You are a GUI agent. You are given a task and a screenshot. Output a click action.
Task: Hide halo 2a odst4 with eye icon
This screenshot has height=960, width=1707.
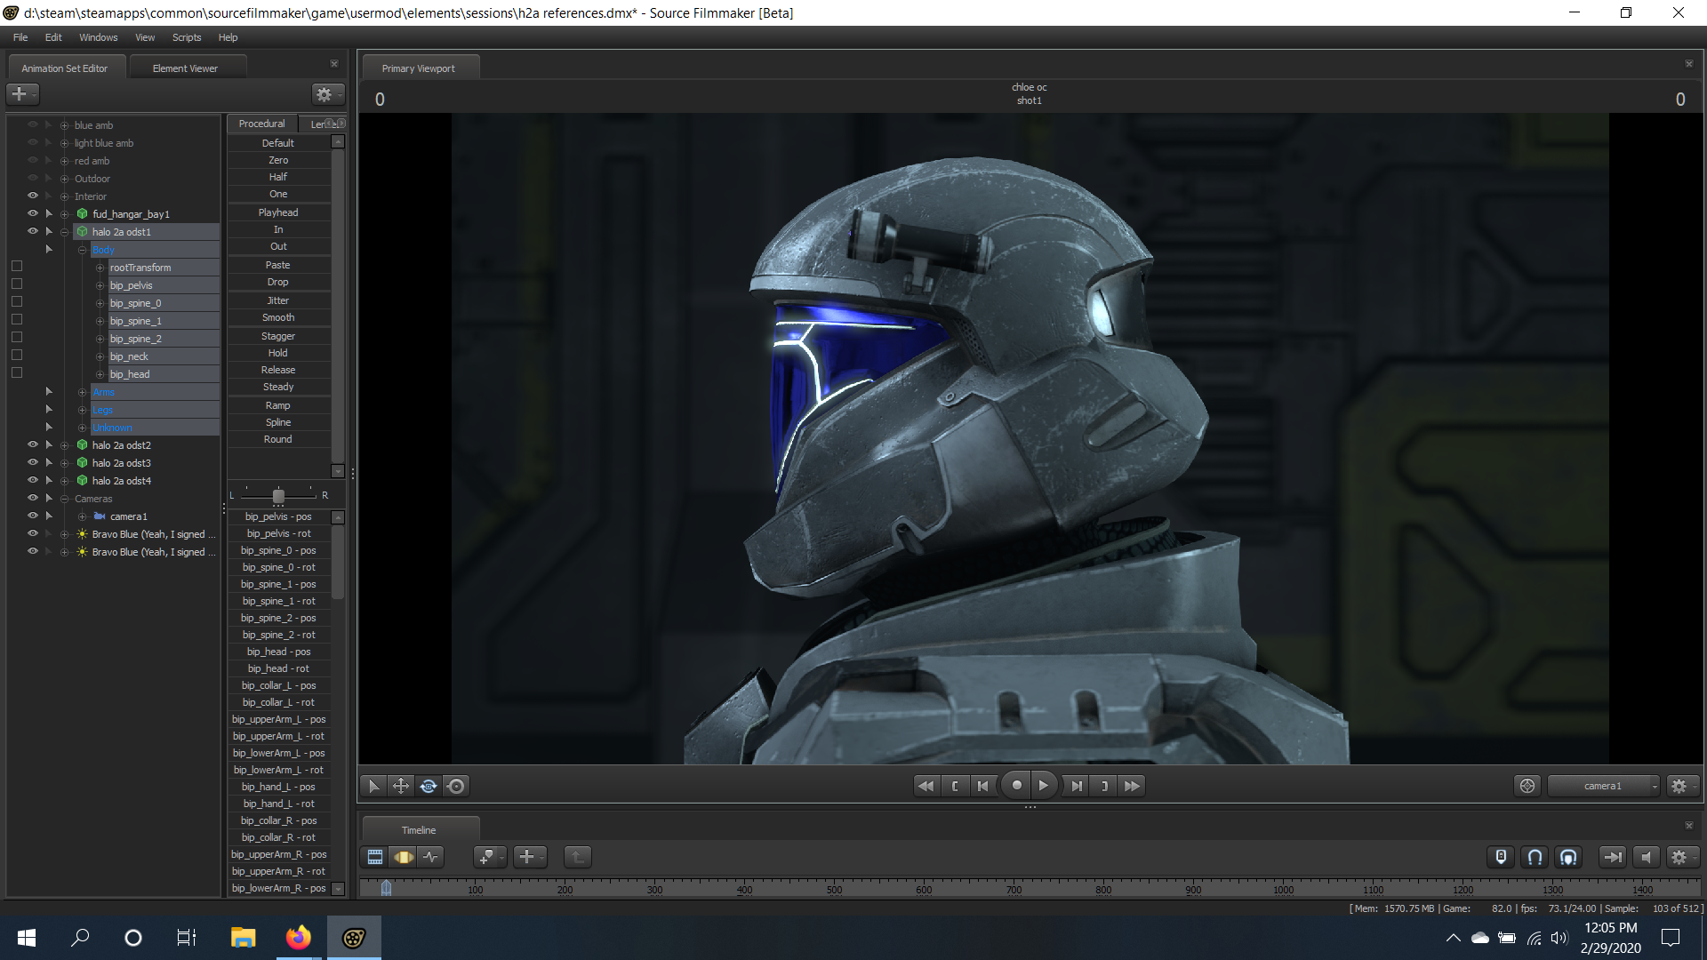click(x=33, y=480)
